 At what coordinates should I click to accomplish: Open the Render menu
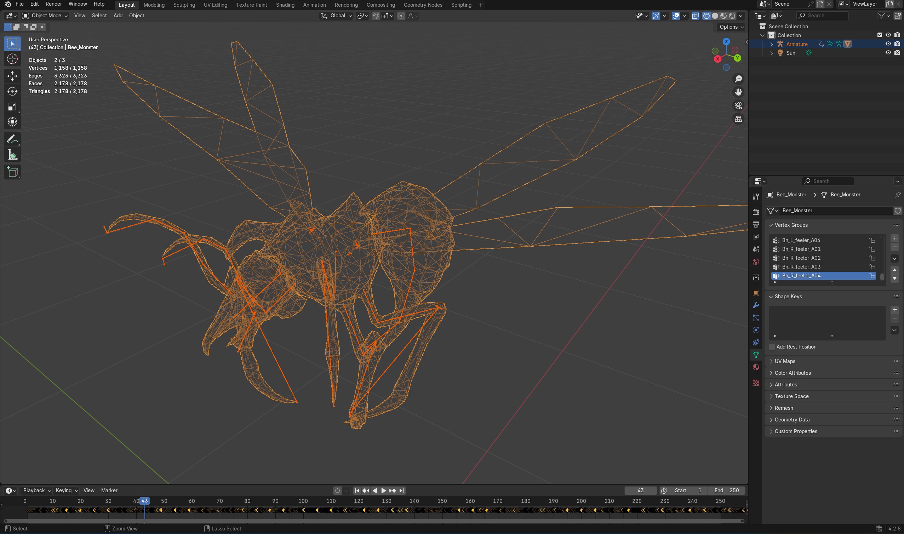pyautogui.click(x=53, y=4)
